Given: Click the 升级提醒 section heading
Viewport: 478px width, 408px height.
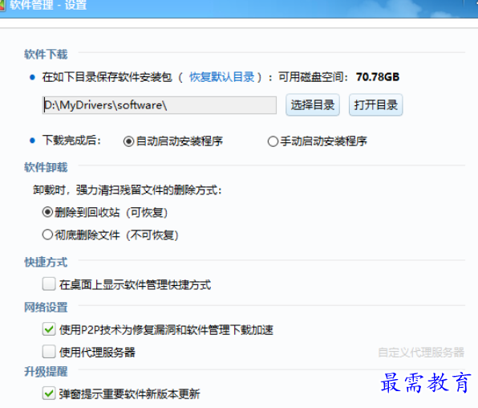Looking at the screenshot, I should (46, 371).
